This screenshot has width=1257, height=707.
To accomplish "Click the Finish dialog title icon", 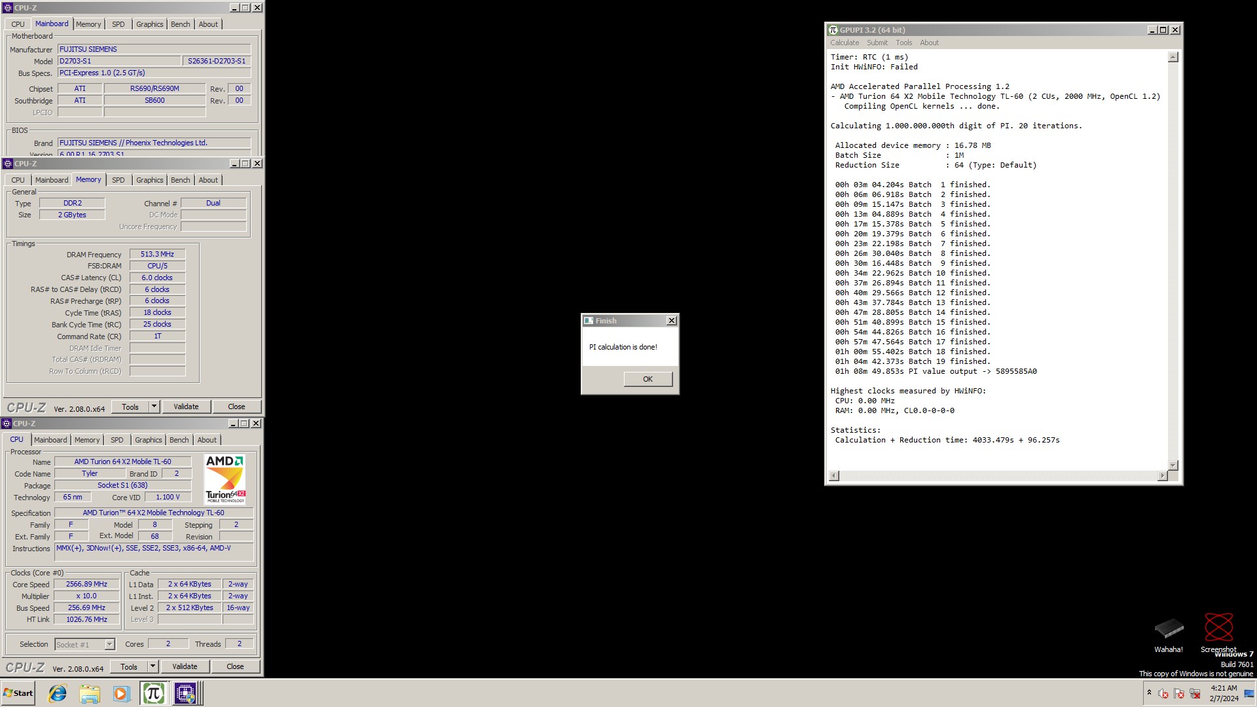I will (588, 321).
